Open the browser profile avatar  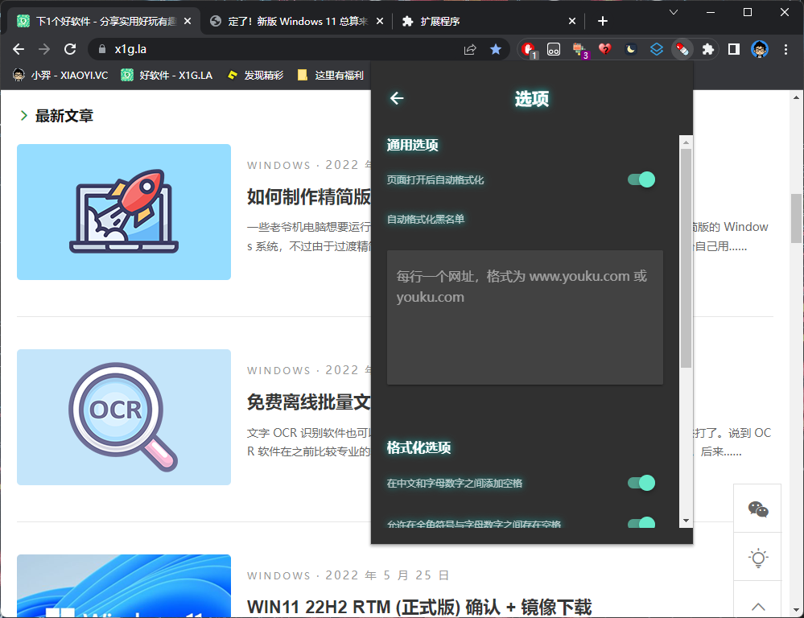click(x=758, y=49)
